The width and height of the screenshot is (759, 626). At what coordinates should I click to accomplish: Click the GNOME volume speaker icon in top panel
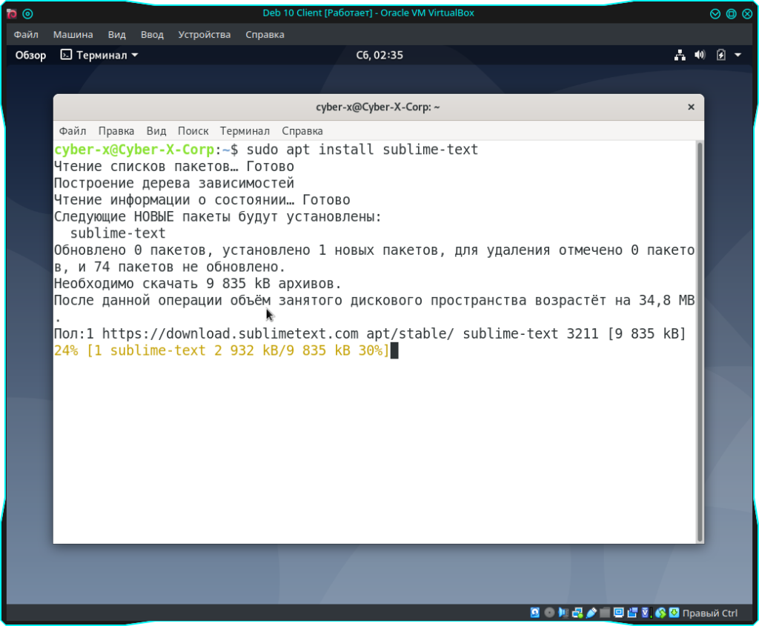click(700, 56)
